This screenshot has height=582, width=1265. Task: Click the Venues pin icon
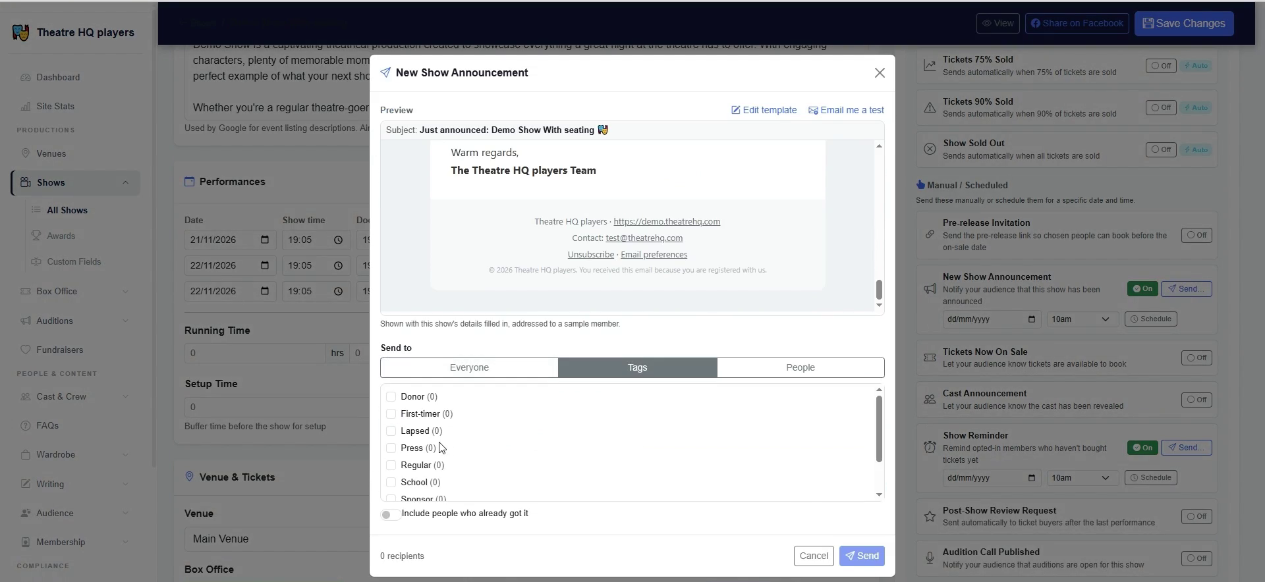pos(26,153)
